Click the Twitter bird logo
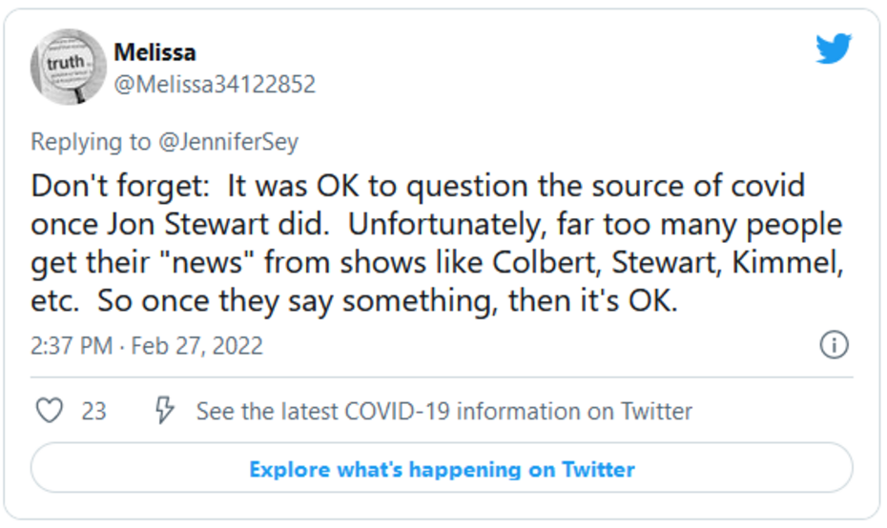 pyautogui.click(x=833, y=50)
